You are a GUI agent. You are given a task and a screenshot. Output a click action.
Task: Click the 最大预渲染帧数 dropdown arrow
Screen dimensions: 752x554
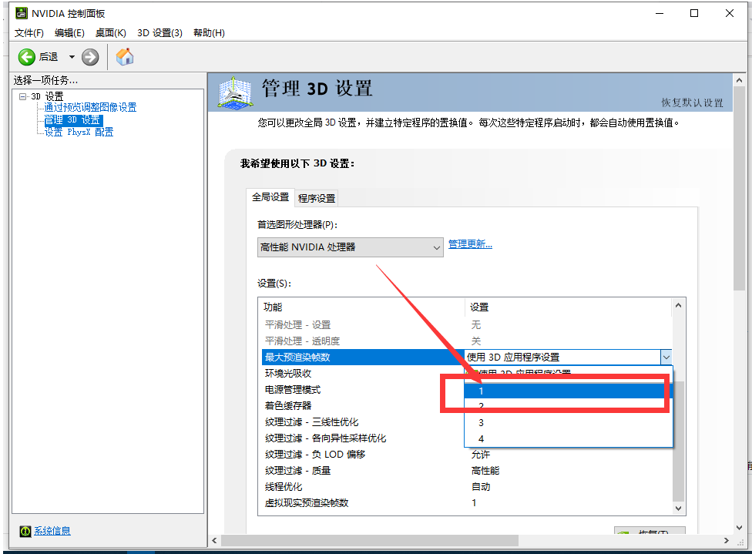pos(666,356)
